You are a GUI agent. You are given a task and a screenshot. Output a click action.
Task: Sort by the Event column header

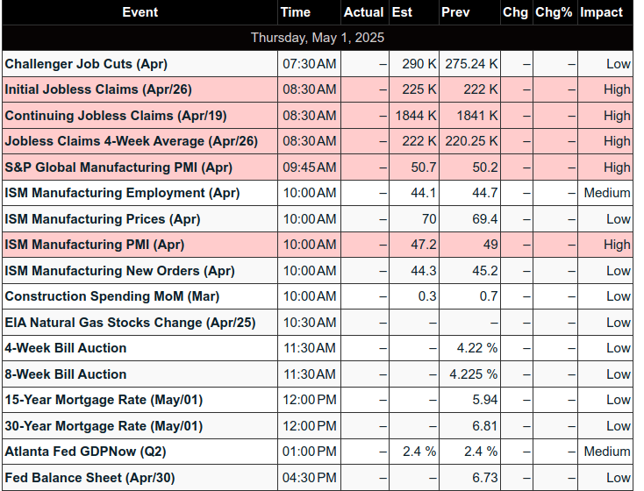coord(140,12)
